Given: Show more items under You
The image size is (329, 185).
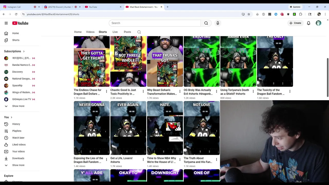Looking at the screenshot, I should [18, 165].
